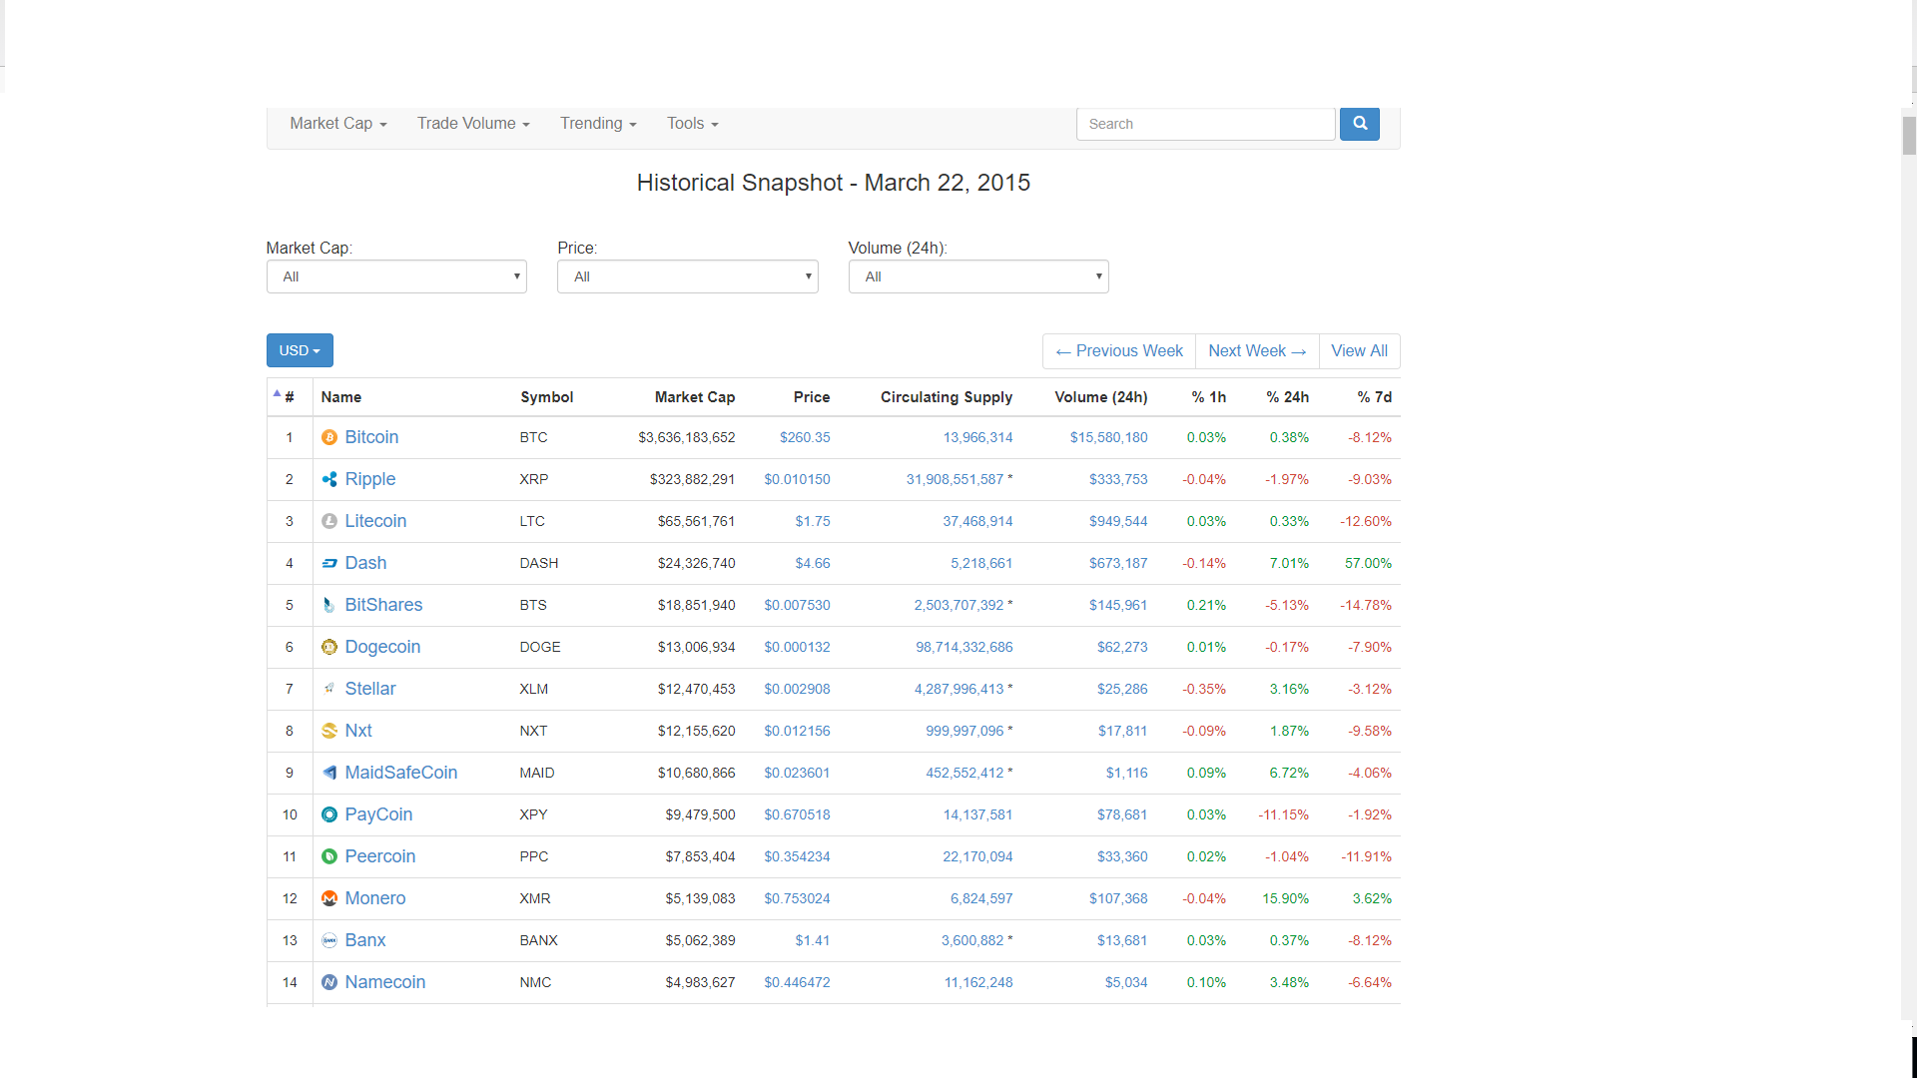Open the Monero name link

[375, 898]
